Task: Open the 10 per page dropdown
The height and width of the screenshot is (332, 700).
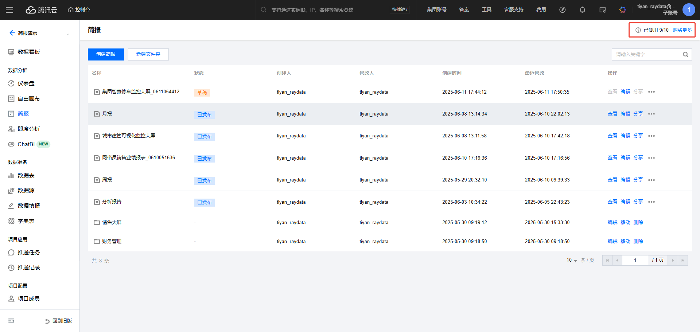Action: [x=571, y=260]
